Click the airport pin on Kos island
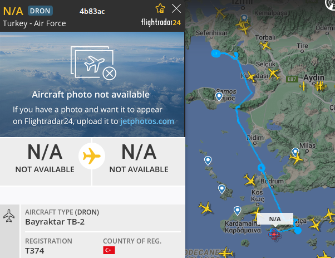335x258 pixels. click(237, 211)
